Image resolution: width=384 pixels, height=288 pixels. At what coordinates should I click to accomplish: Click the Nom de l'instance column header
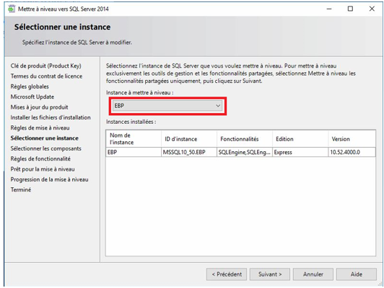(134, 139)
